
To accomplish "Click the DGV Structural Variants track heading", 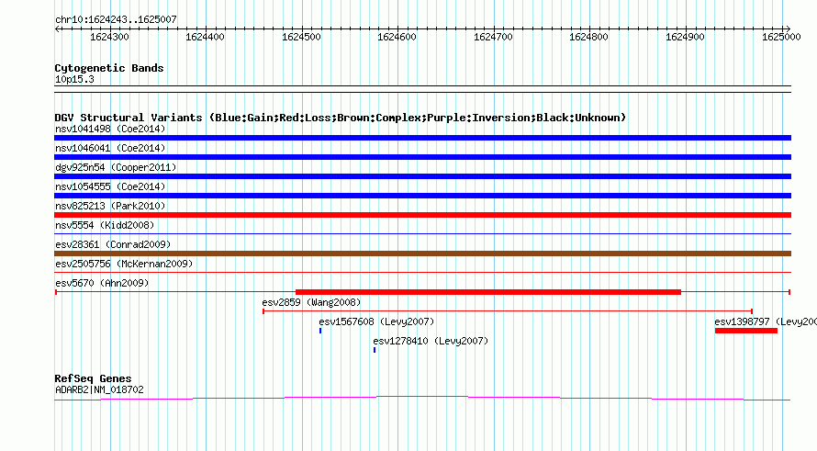I will (341, 118).
